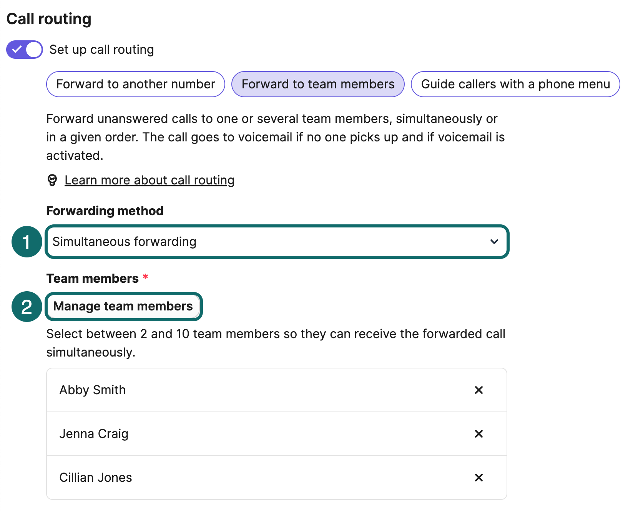This screenshot has height=511, width=628.
Task: Remove Cillian Jones with the X icon
Action: pyautogui.click(x=478, y=478)
